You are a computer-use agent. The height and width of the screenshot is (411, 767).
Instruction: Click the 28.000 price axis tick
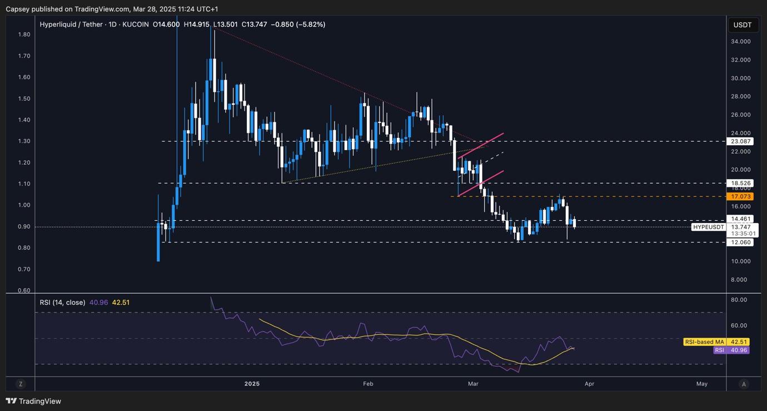[x=741, y=97]
